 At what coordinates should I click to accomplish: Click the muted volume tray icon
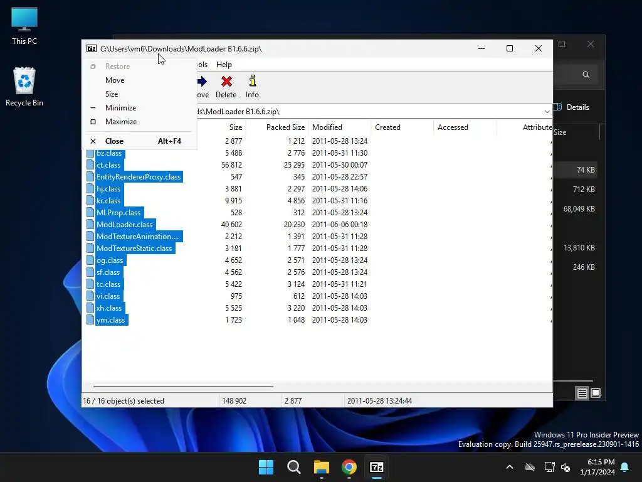[566, 467]
